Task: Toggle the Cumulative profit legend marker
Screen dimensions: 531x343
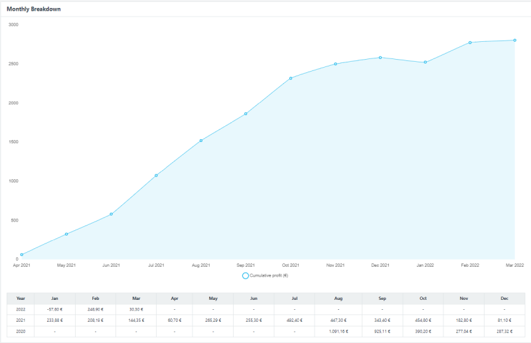Action: 245,275
